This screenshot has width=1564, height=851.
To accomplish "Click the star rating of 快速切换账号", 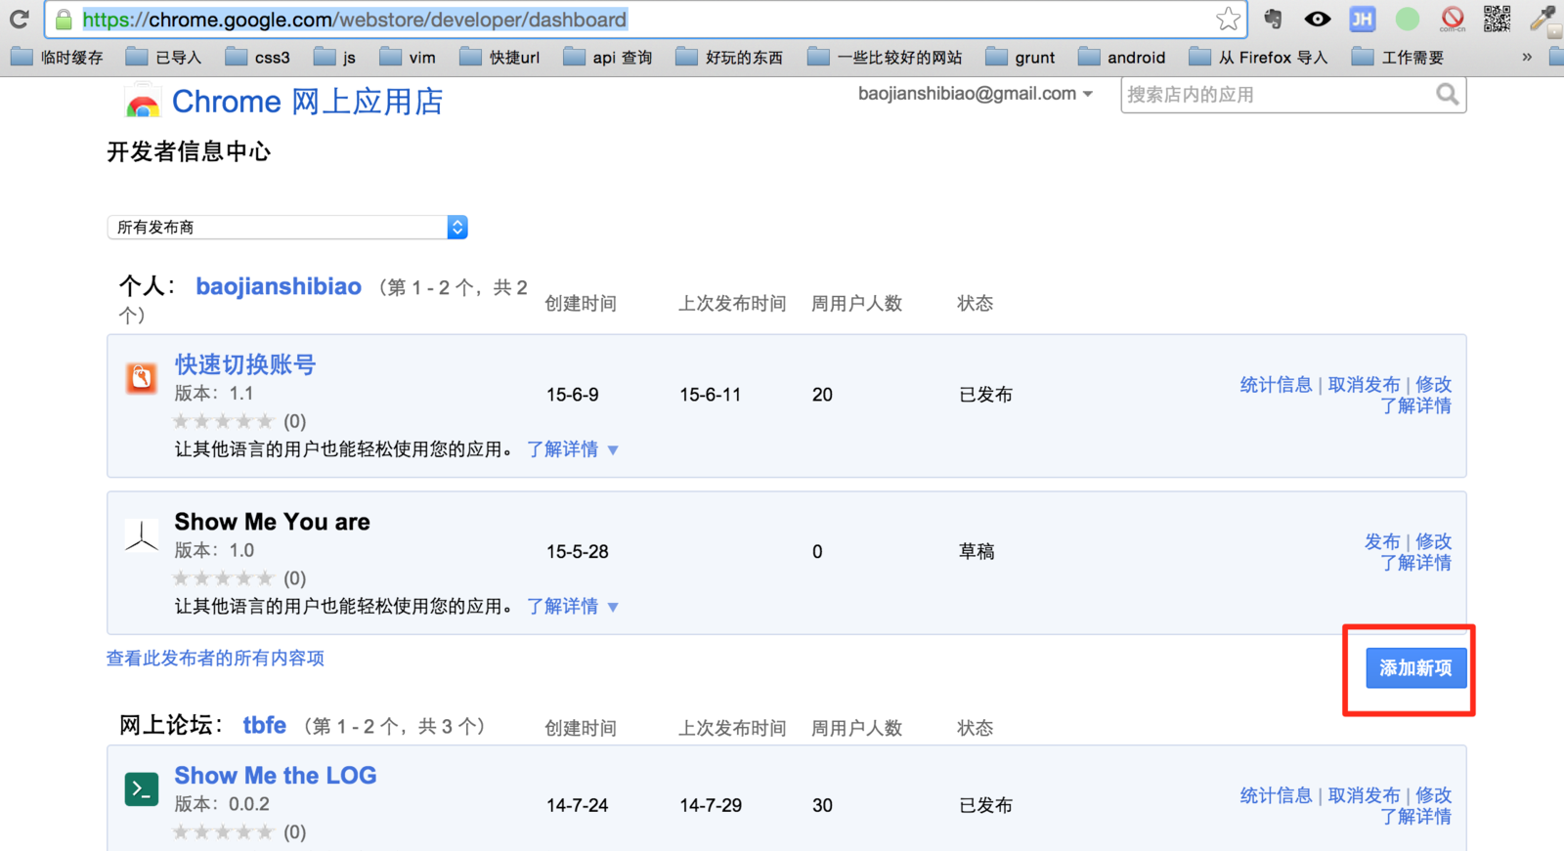I will tap(223, 421).
